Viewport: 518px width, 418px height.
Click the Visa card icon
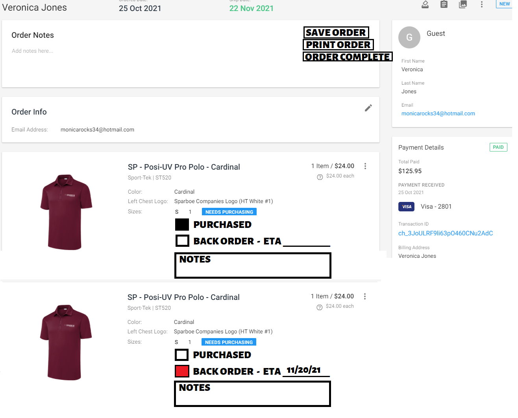tap(407, 207)
